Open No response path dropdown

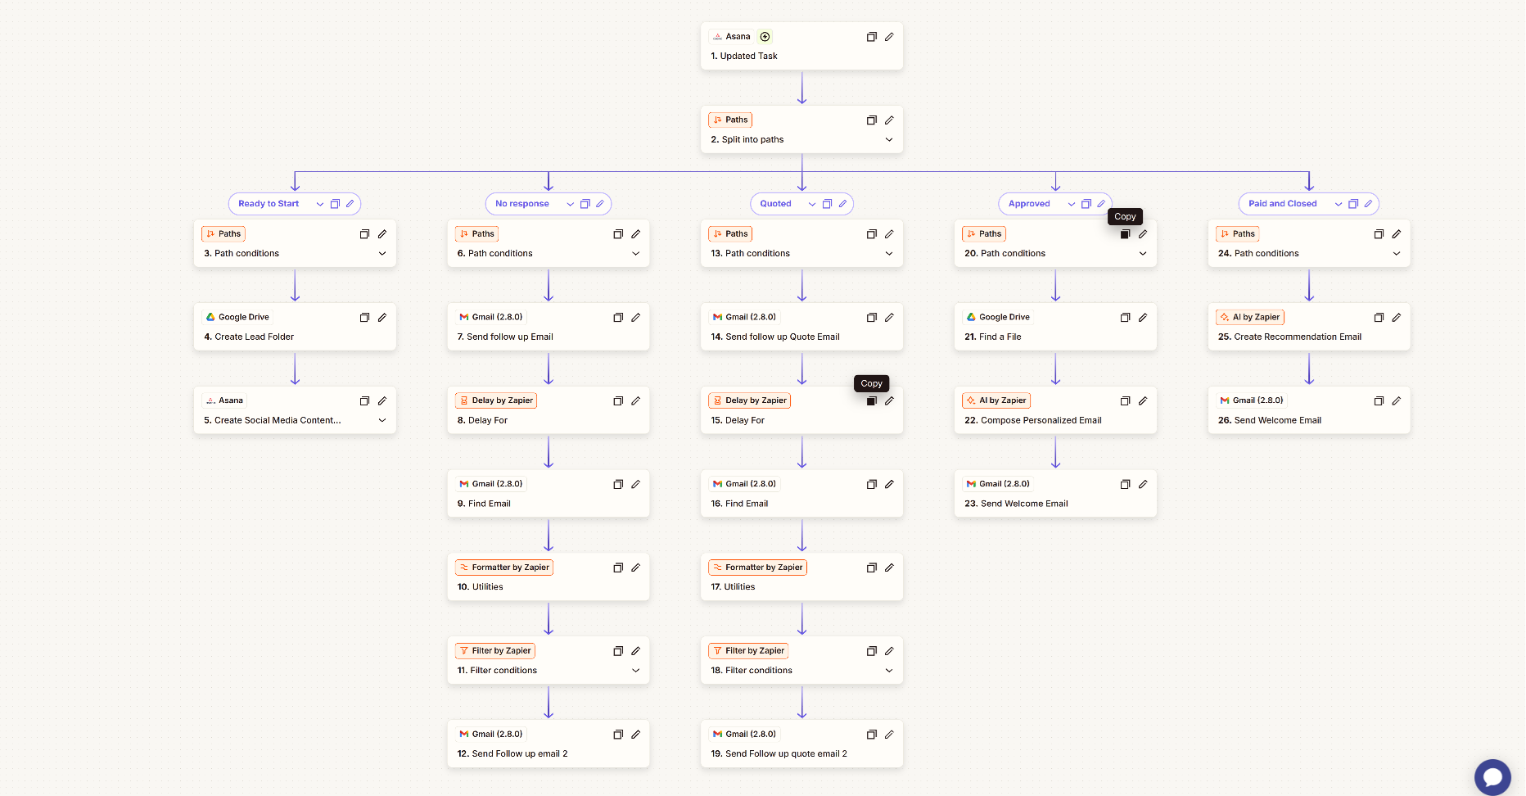click(x=570, y=204)
